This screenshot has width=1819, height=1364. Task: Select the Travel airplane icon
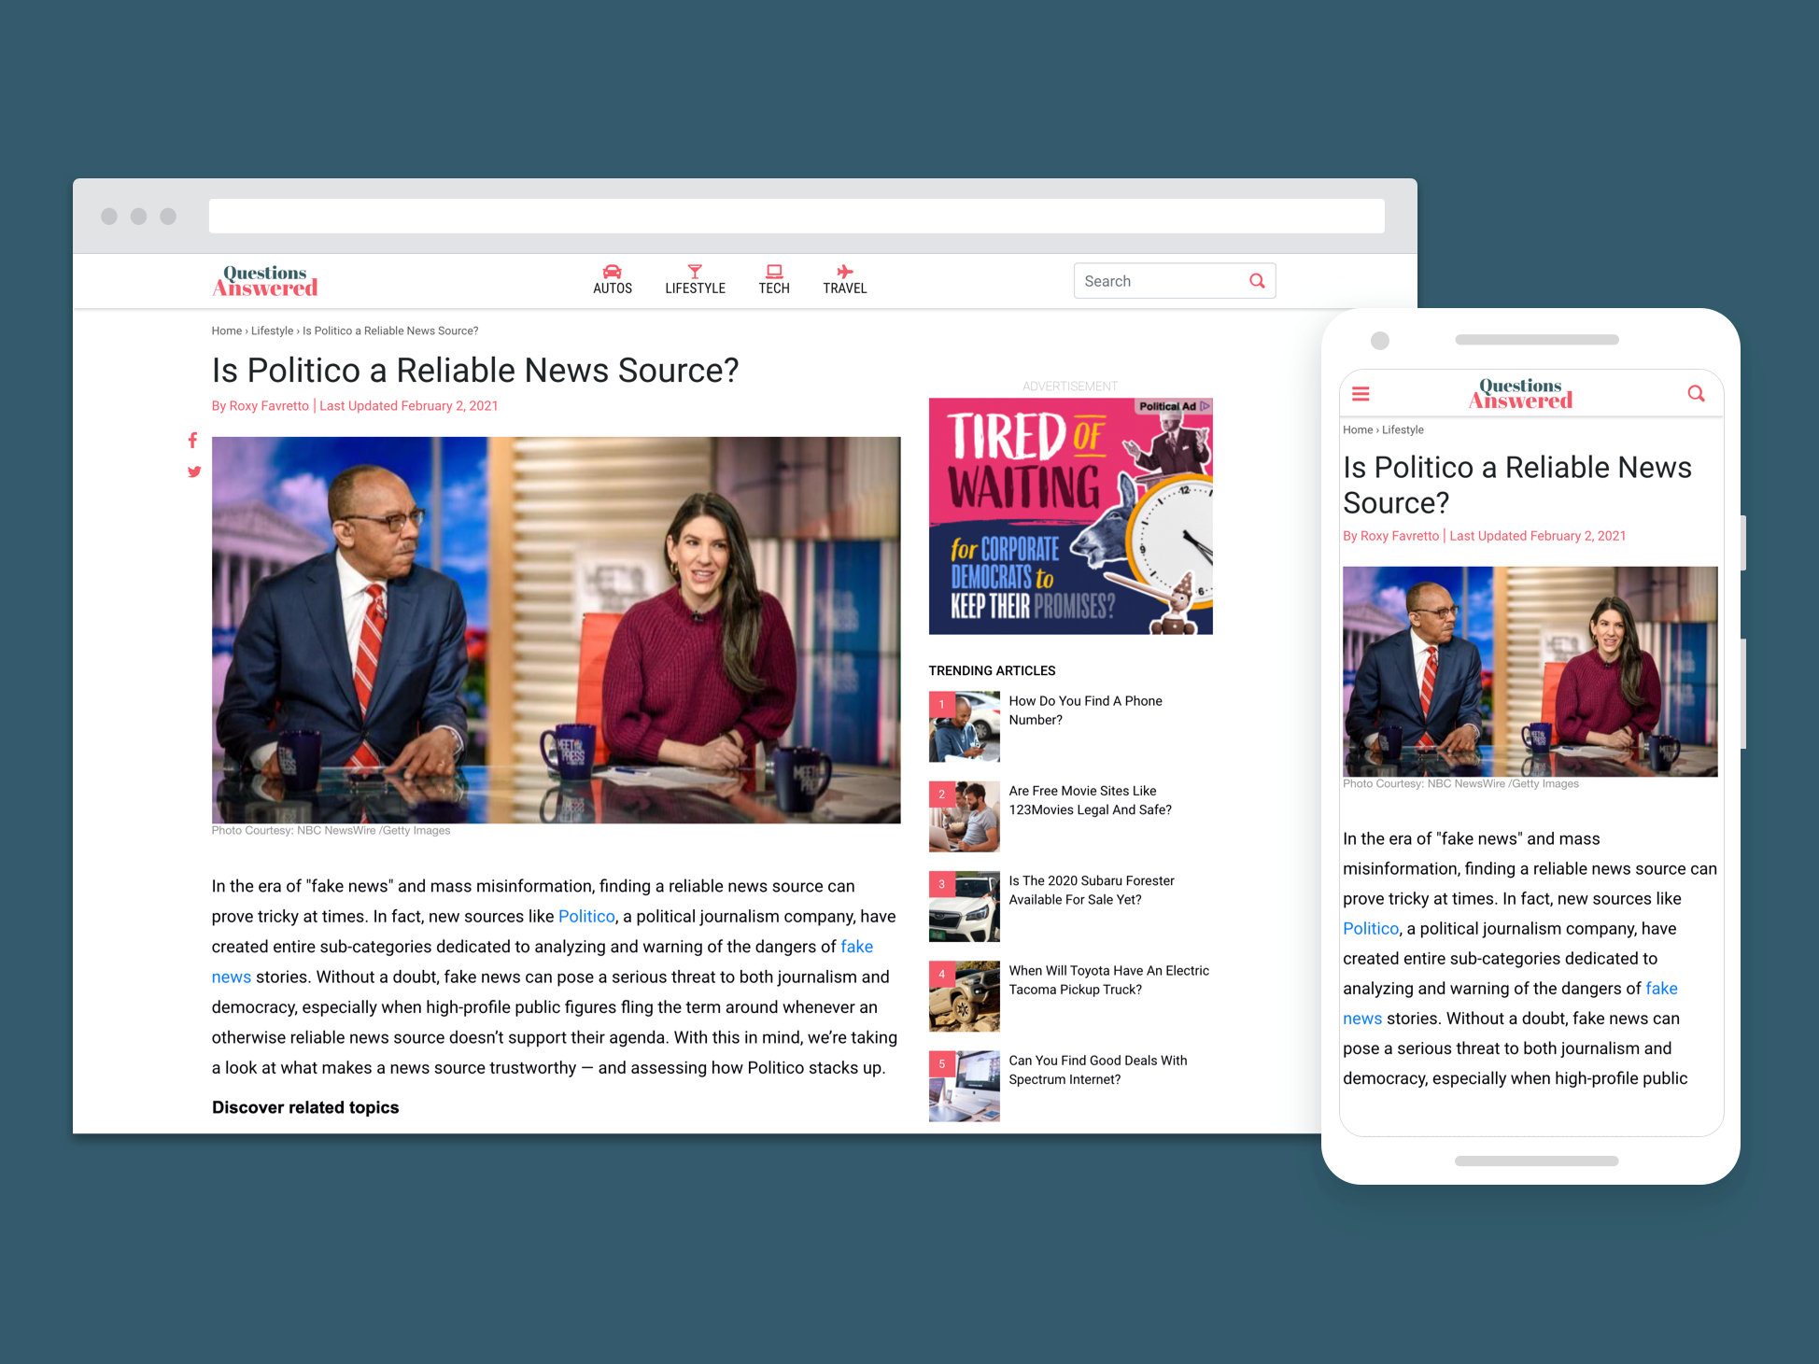tap(843, 272)
